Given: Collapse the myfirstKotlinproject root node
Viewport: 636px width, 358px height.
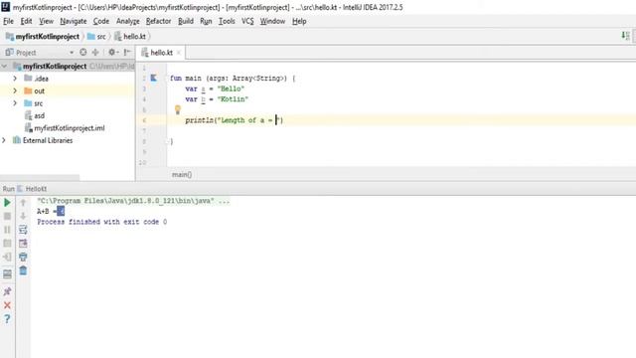Looking at the screenshot, I should pos(4,66).
